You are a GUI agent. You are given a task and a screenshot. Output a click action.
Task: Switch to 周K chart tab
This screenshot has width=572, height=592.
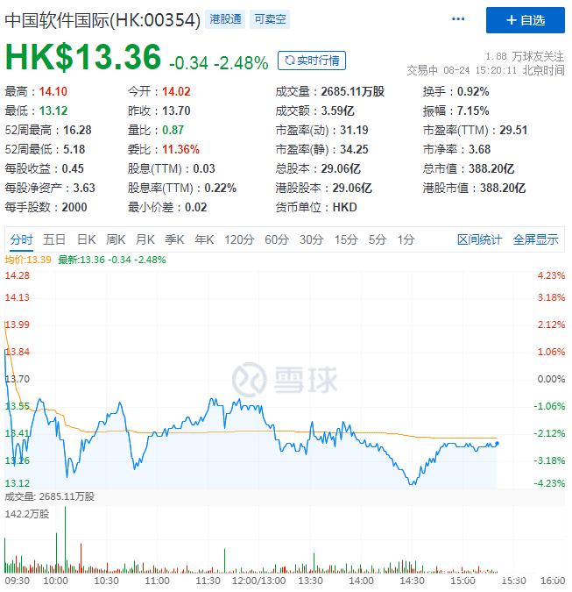[116, 239]
